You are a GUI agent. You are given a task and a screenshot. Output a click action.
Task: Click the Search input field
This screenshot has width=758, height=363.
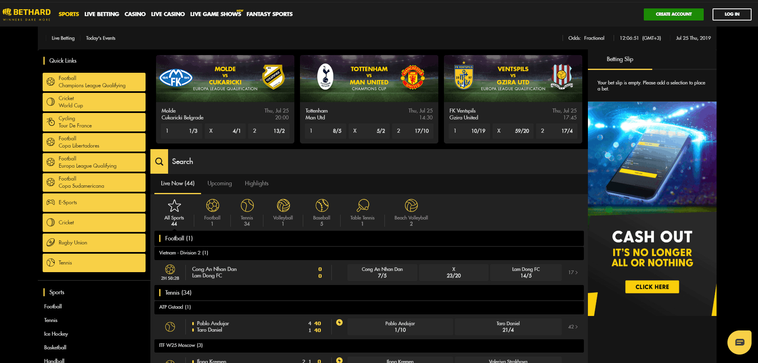(378, 162)
